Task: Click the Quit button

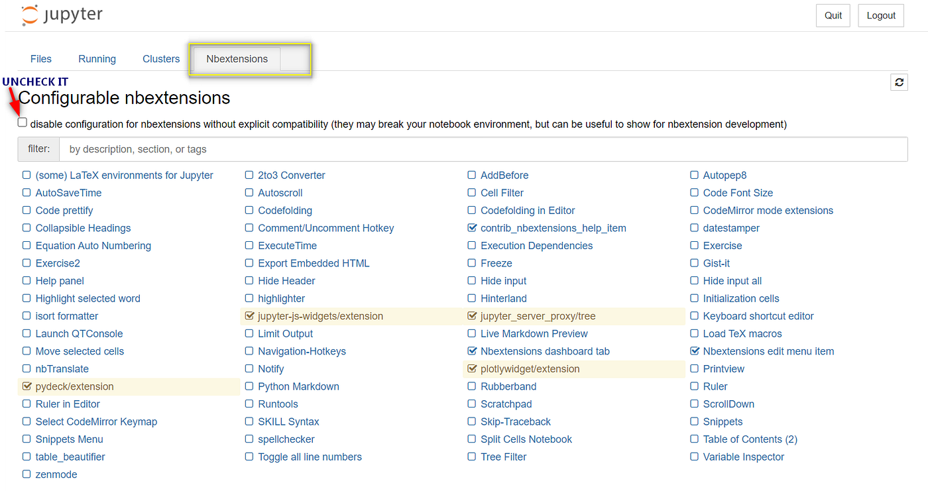Action: [x=833, y=15]
